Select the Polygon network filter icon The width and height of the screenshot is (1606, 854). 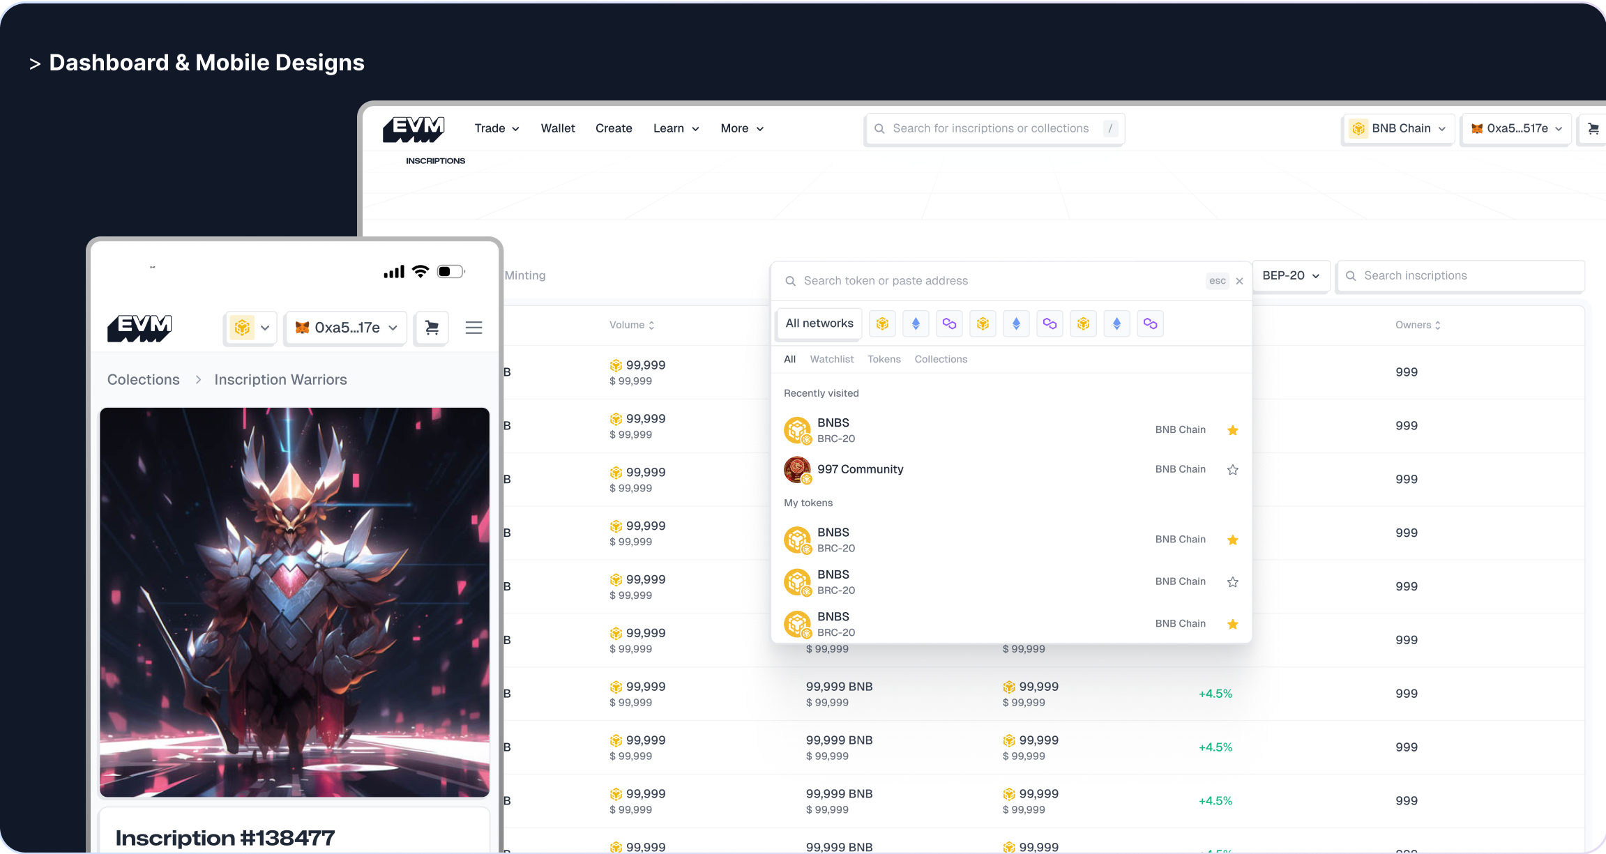tap(949, 323)
